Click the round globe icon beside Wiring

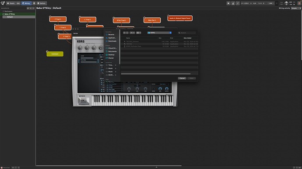(34, 3)
